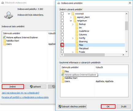Click the CodeMirror folder icon
The width and height of the screenshot is (133, 111).
[76, 31]
